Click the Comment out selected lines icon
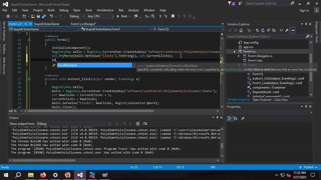This screenshot has height=180, width=321. 160,16
